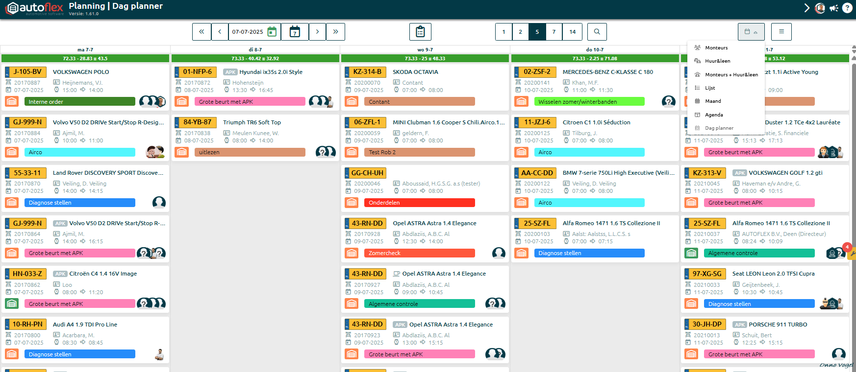Collapse the planner view type dropdown
Viewport: 856px width, 372px height.
click(x=751, y=32)
